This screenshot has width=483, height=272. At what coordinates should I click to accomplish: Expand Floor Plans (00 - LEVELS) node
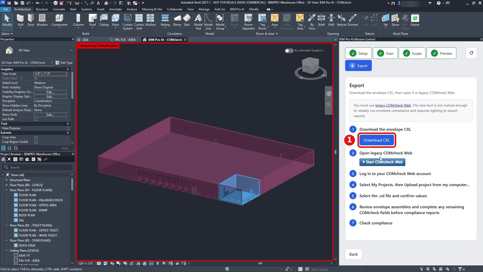[7, 185]
